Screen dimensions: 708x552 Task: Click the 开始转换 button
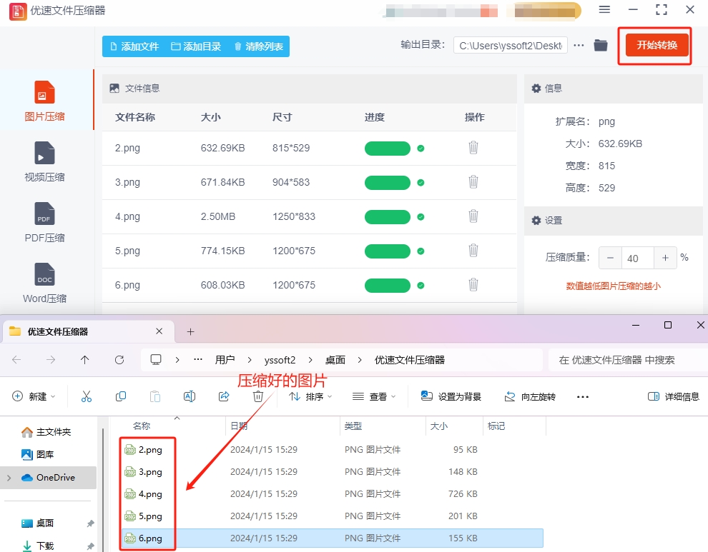click(657, 45)
